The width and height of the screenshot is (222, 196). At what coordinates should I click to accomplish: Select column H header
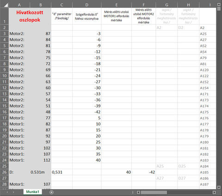coord(188,5)
